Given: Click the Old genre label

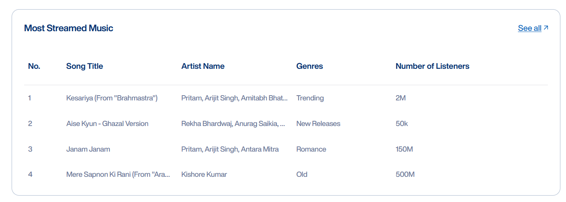Looking at the screenshot, I should tap(302, 175).
